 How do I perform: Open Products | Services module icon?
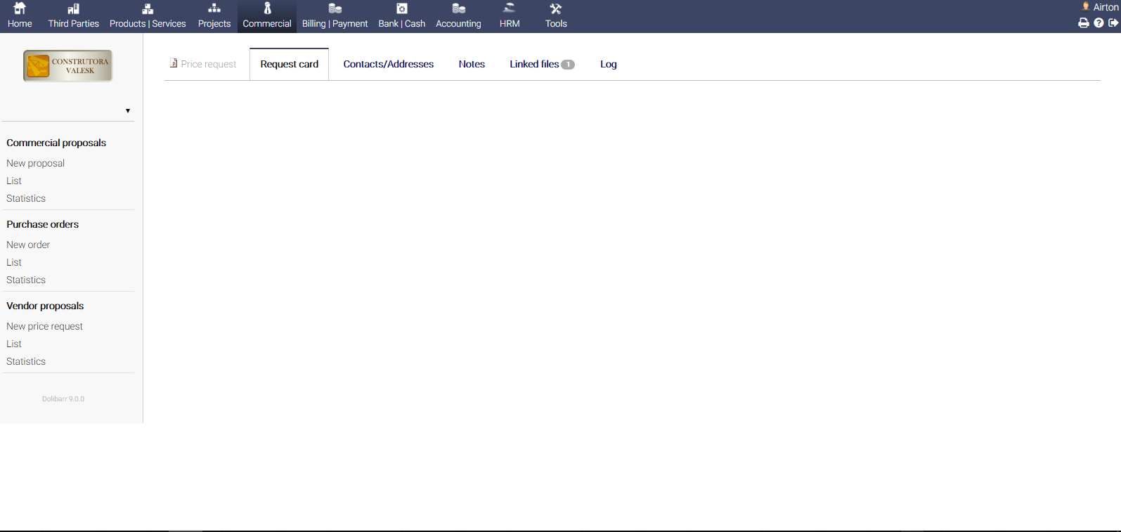[148, 9]
